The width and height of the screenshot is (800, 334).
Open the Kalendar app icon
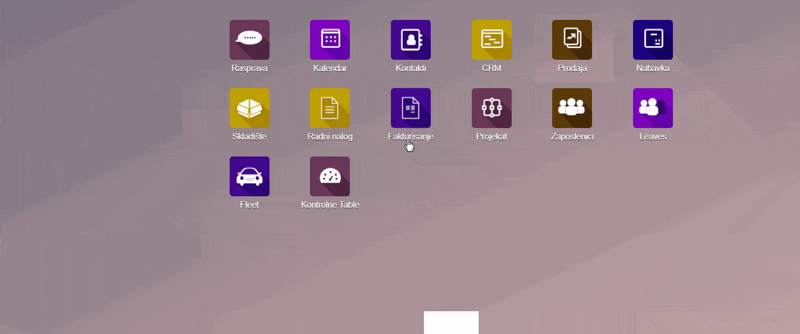pos(330,40)
